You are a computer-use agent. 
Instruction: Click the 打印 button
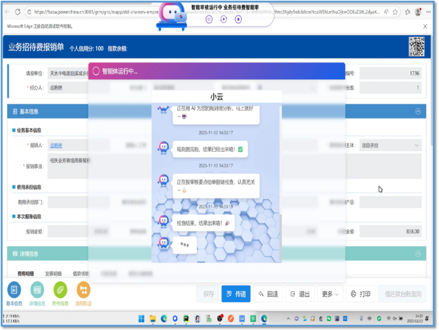(x=360, y=294)
